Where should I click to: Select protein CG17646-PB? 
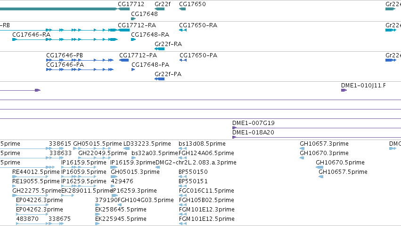coord(65,55)
